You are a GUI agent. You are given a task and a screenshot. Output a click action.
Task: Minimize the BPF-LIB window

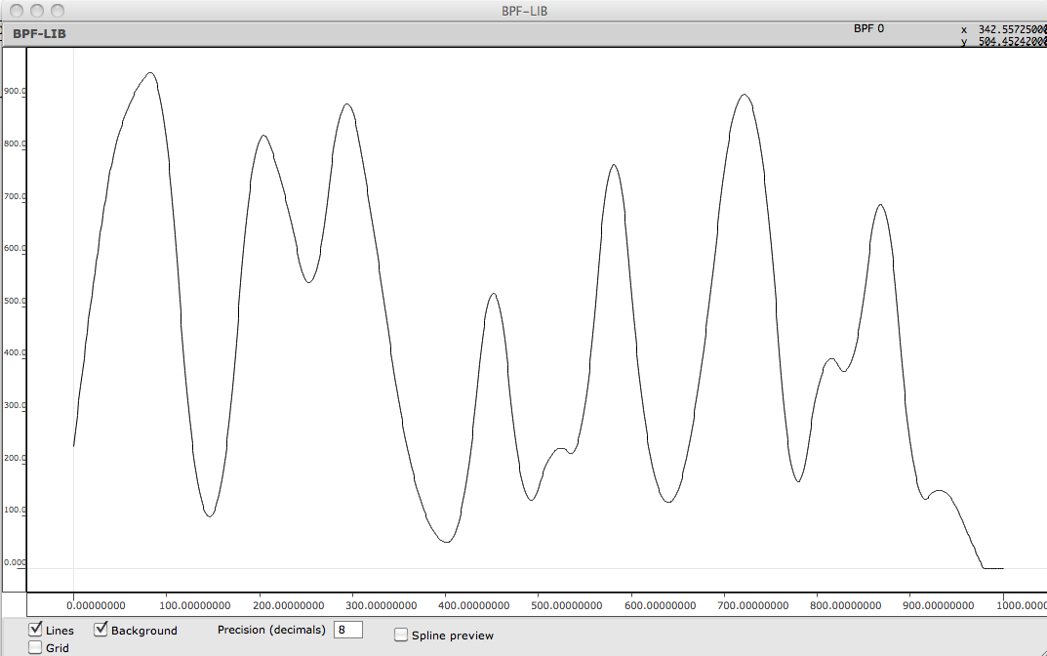tap(37, 11)
